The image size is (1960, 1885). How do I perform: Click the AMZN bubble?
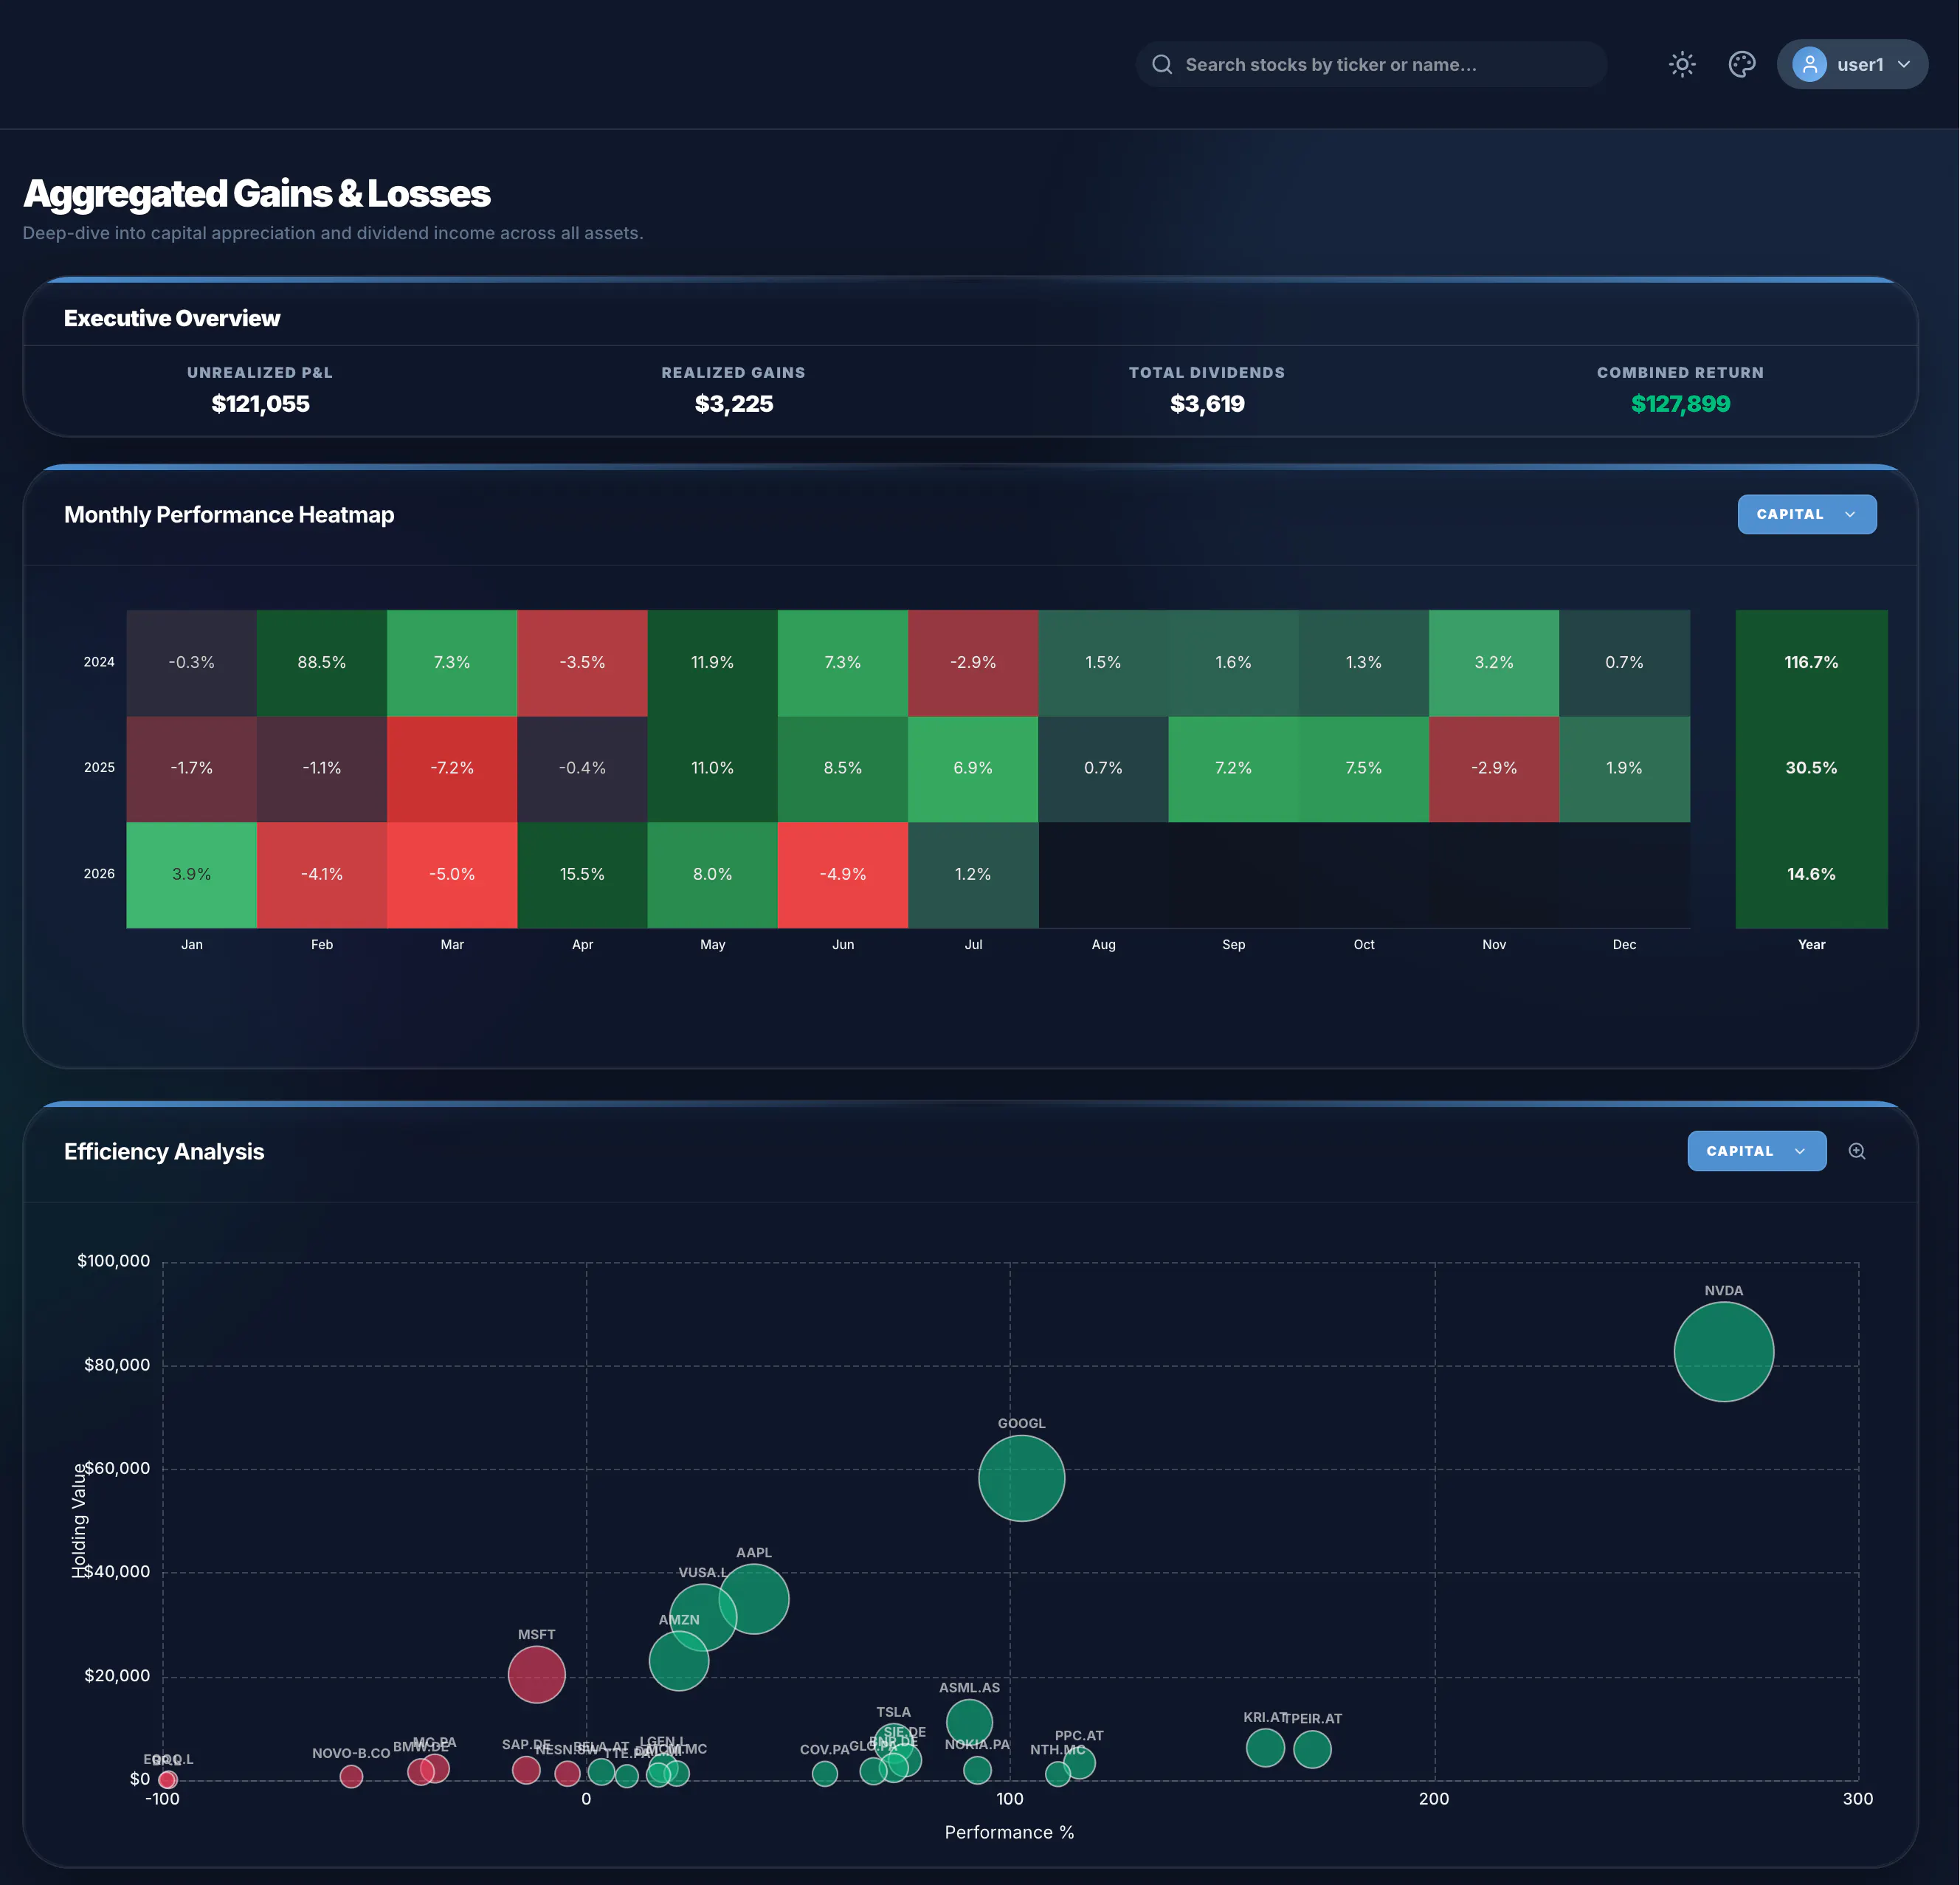coord(679,1661)
